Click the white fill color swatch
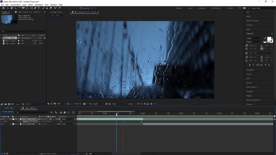Image resolution: width=276 pixels, height=155 pixels. (x=269, y=39)
